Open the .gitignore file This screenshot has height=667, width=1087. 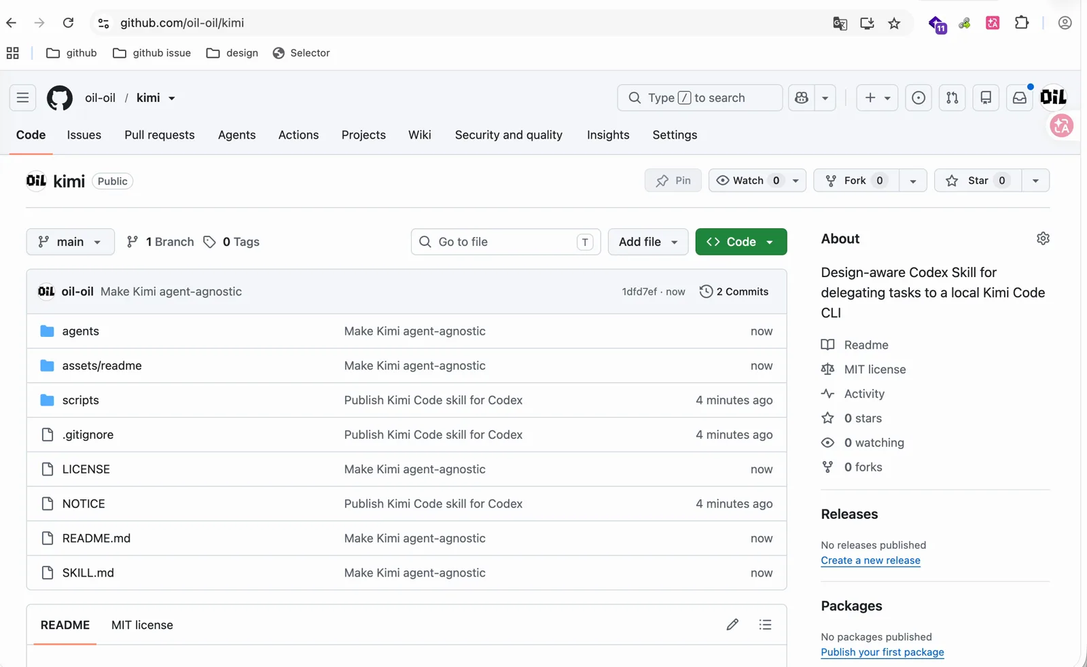[x=88, y=435]
